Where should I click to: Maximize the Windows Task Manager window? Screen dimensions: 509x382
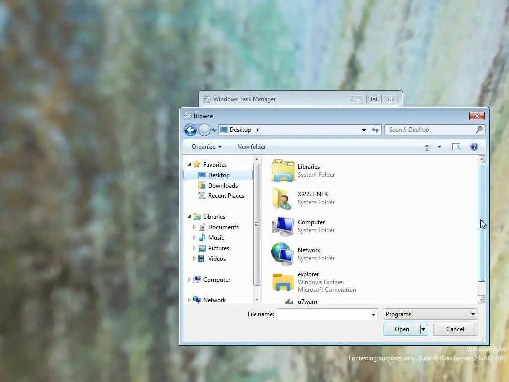click(x=374, y=99)
